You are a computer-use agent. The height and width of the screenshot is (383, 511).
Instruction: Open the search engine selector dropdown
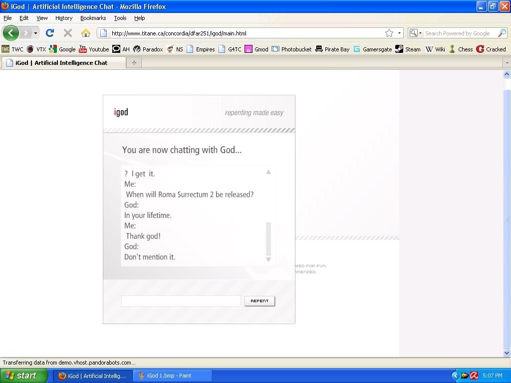[415, 33]
